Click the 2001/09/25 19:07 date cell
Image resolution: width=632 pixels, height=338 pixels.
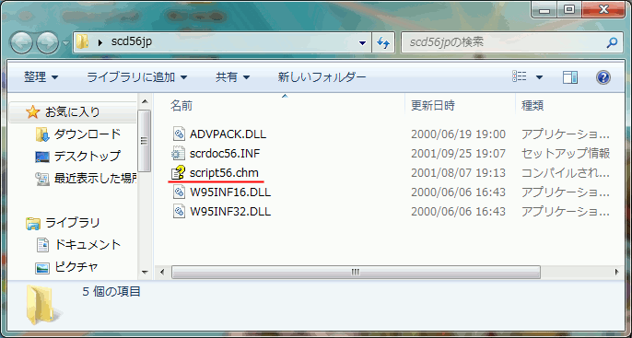pyautogui.click(x=458, y=154)
